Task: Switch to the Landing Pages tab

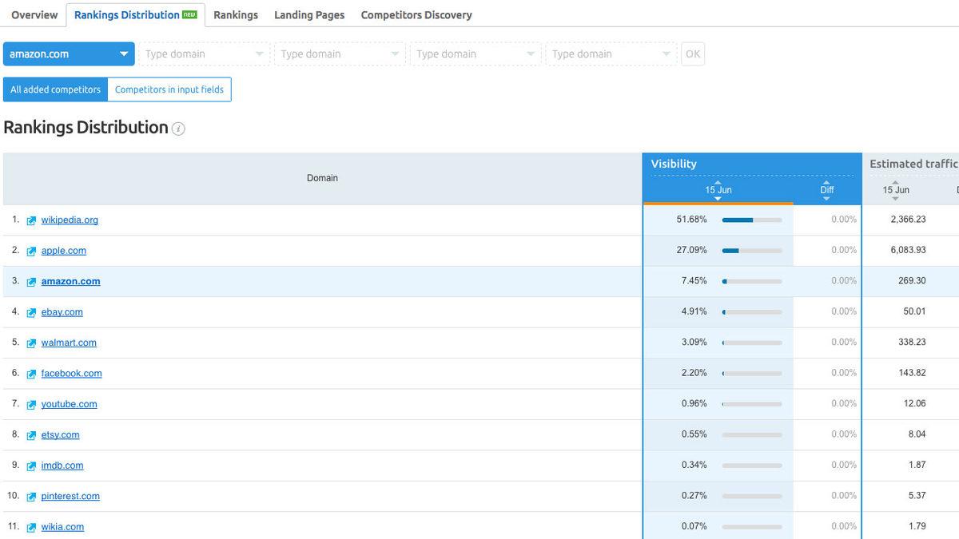Action: pyautogui.click(x=309, y=15)
